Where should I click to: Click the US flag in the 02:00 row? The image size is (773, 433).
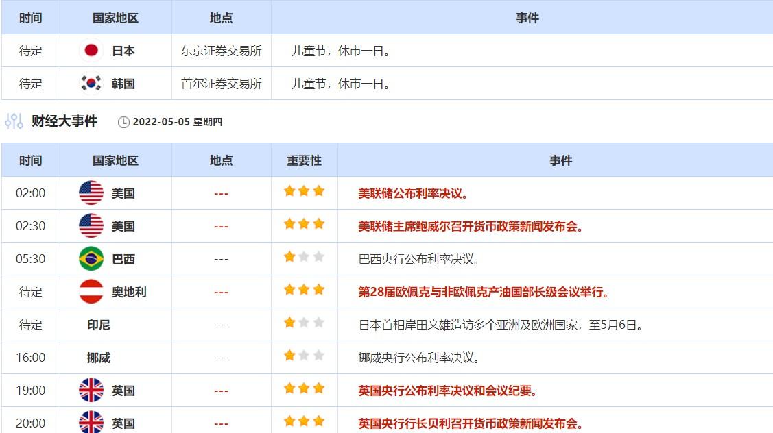91,193
